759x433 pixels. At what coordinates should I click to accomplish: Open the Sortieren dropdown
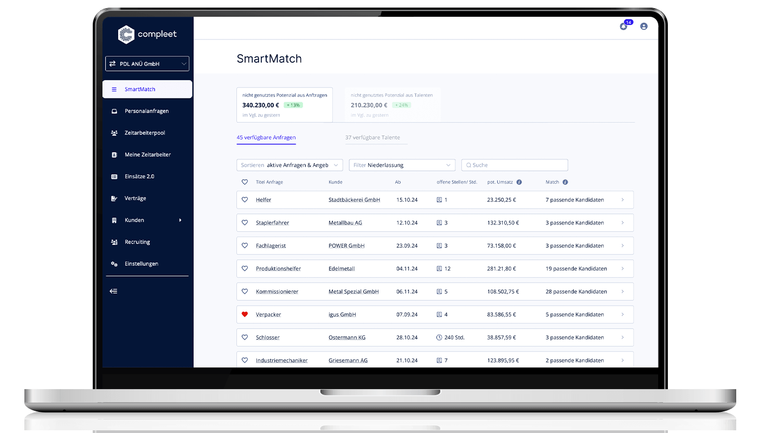(290, 165)
